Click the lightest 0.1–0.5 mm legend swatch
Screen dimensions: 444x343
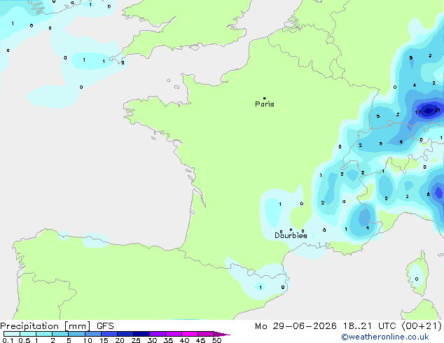point(12,334)
